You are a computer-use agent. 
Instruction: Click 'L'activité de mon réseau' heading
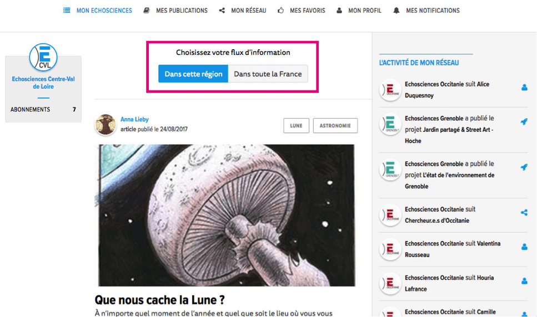pos(419,63)
